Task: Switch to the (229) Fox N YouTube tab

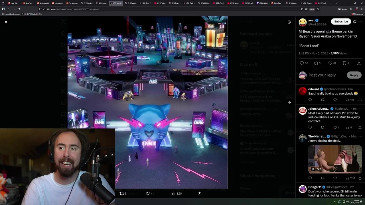Action: coord(218,3)
